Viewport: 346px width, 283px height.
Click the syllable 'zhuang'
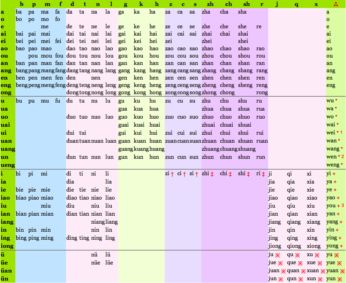click(210, 149)
